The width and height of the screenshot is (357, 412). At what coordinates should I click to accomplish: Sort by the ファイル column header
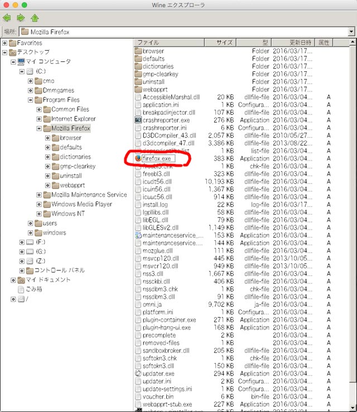click(x=169, y=42)
